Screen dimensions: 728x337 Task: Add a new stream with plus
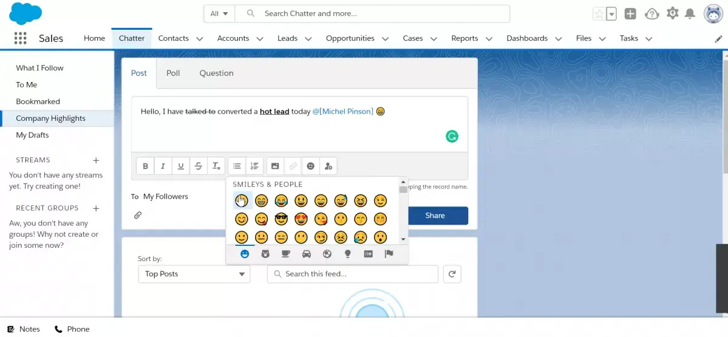tap(96, 160)
